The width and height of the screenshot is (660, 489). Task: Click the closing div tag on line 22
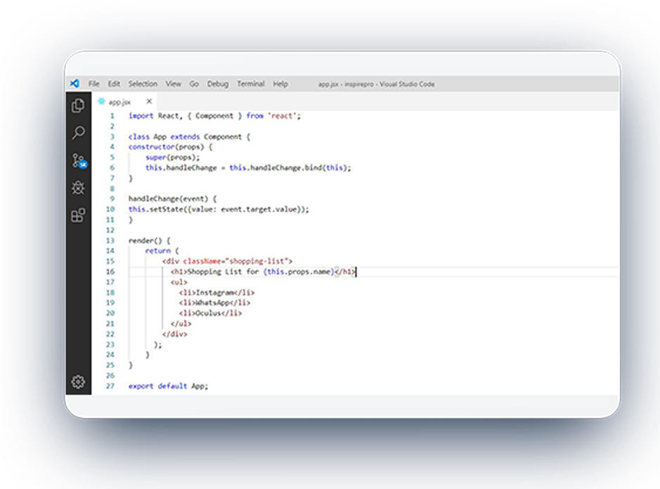coord(175,334)
